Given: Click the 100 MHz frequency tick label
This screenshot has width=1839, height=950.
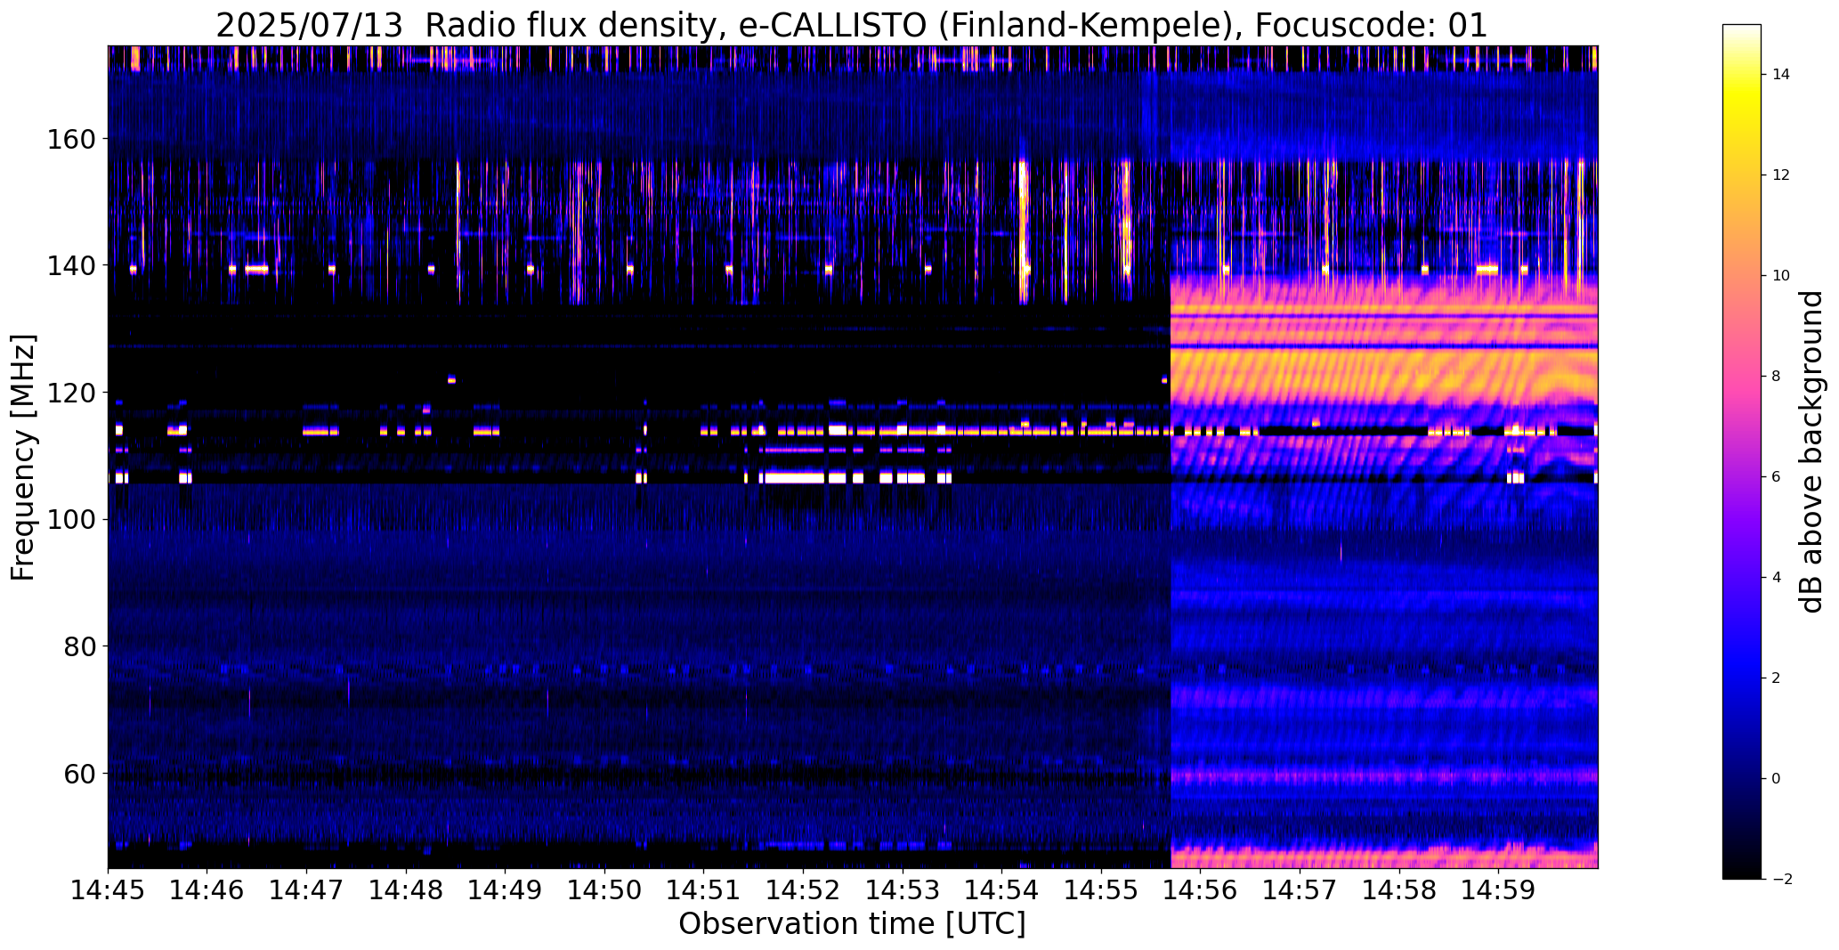Looking at the screenshot, I should click(x=72, y=519).
